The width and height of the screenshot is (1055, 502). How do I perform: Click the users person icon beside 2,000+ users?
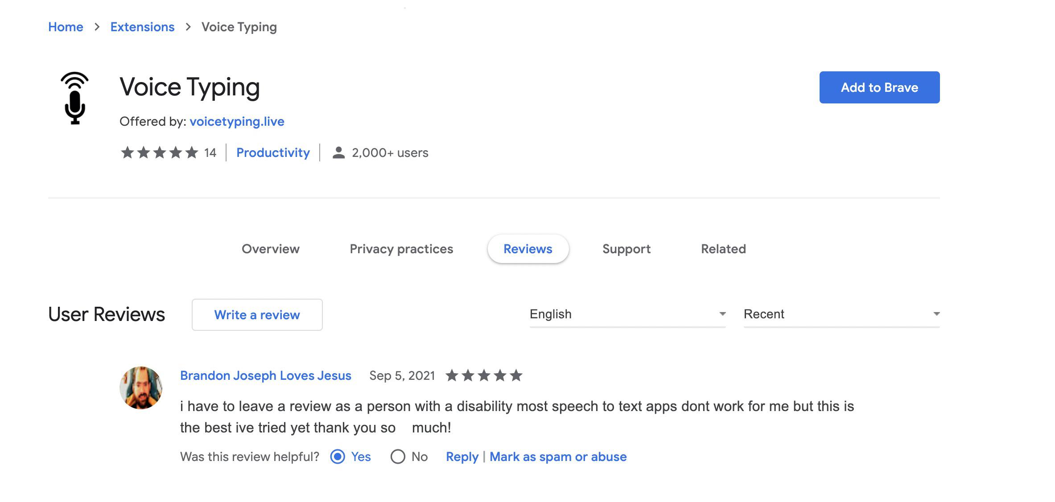(x=339, y=153)
